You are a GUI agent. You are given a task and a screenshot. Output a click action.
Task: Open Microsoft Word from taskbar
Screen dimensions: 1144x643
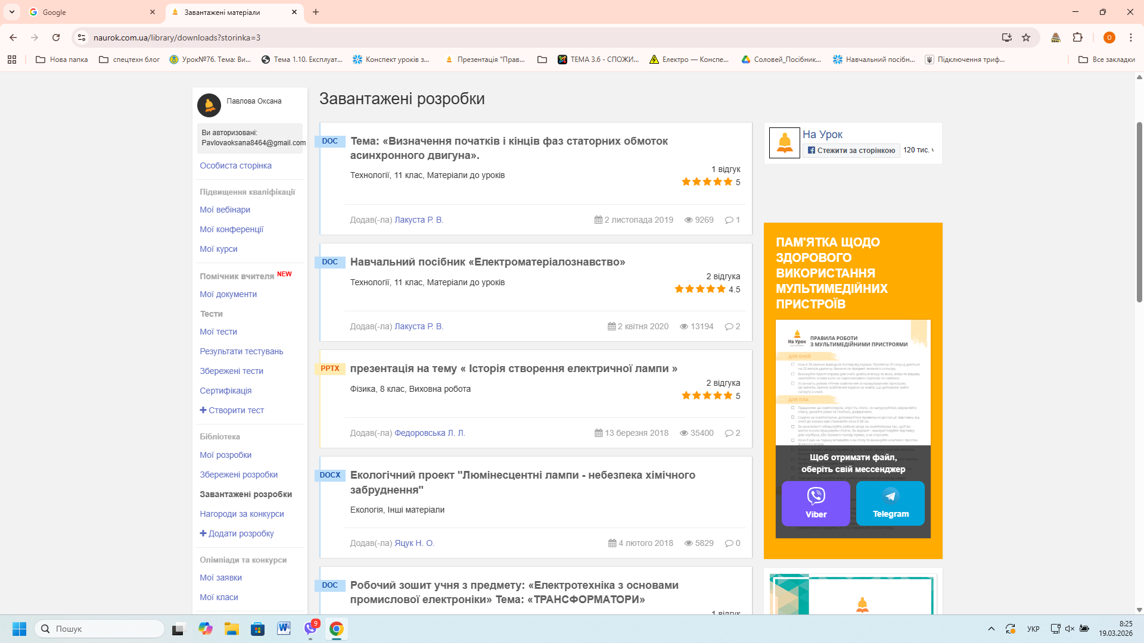(x=284, y=629)
